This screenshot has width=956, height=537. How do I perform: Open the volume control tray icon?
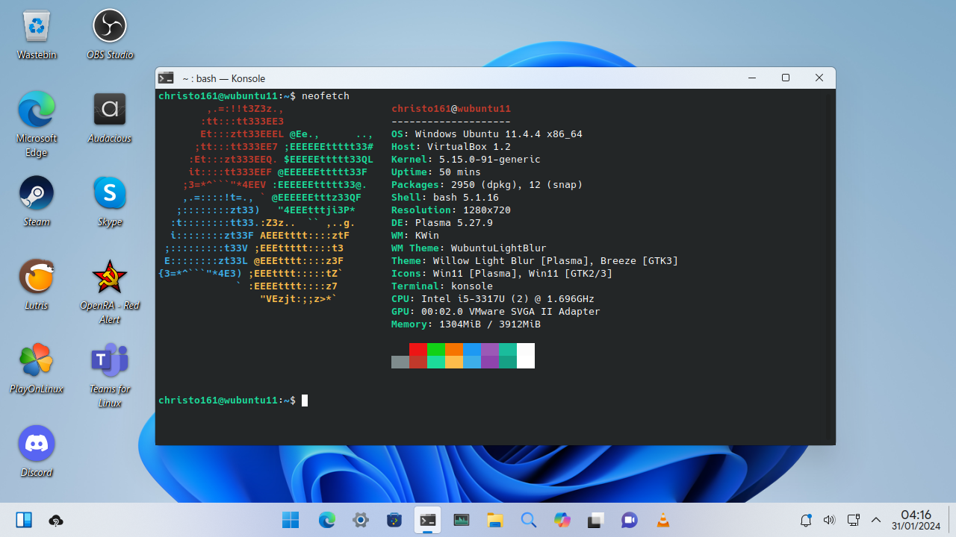click(x=829, y=521)
